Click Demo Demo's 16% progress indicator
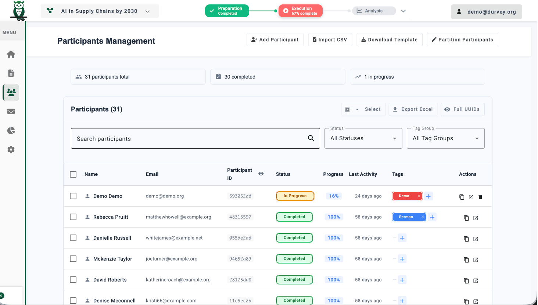 [x=333, y=196]
